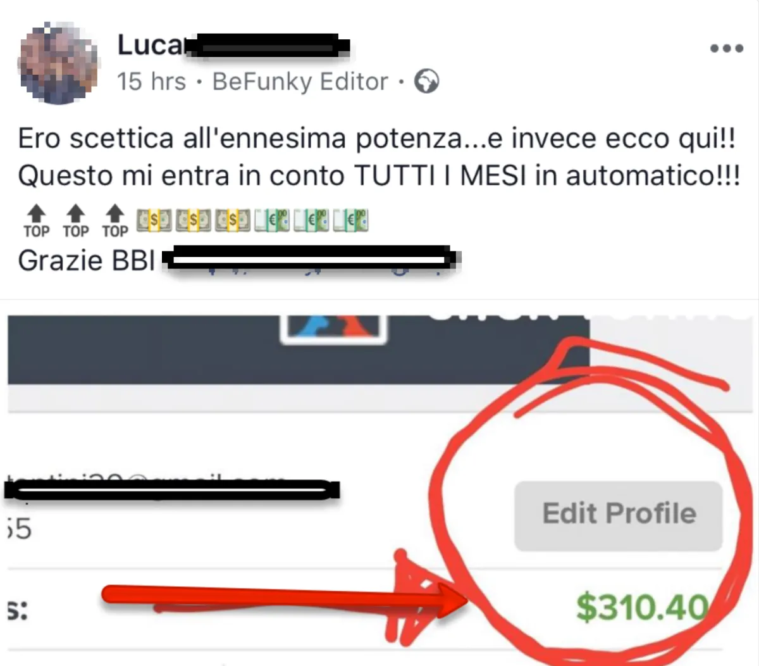Click the 'TUTTI I MESI' text line

tap(379, 176)
